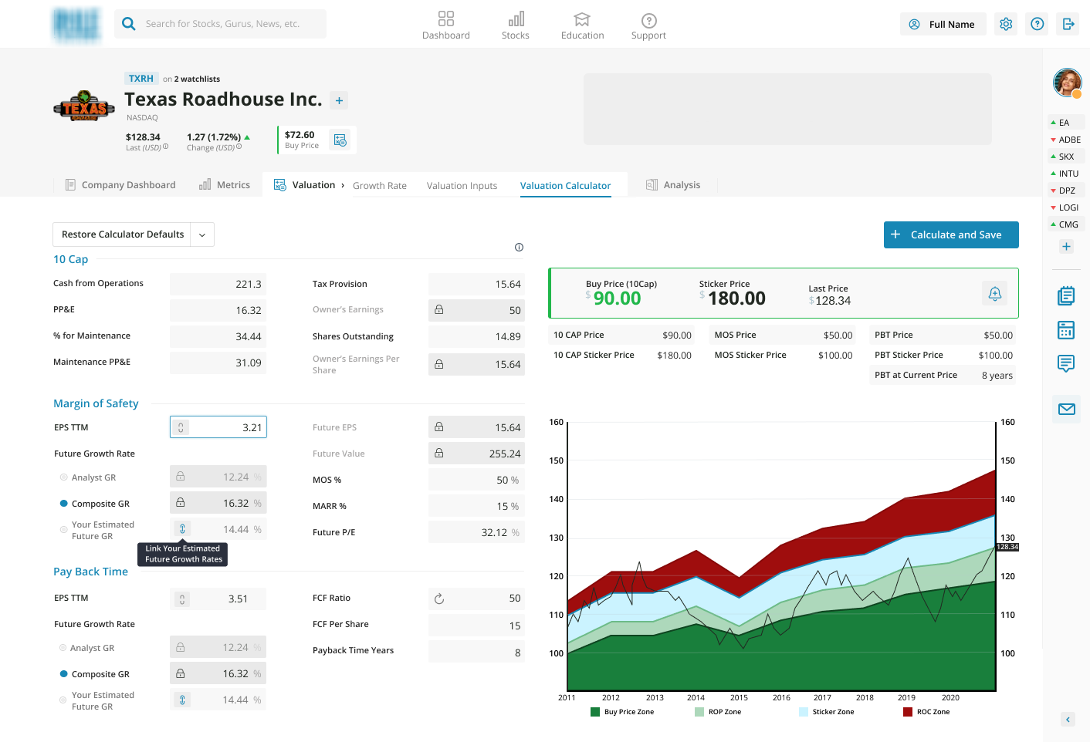Click the logout icon in header
This screenshot has width=1090, height=742.
[x=1068, y=24]
